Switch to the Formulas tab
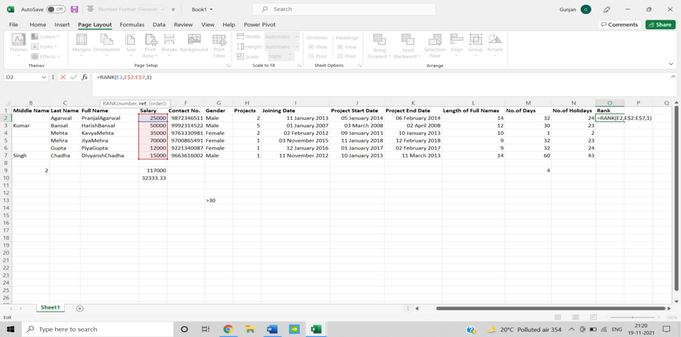This screenshot has width=681, height=337. pos(132,25)
